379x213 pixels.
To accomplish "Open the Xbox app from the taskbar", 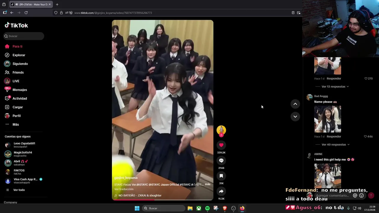I will pyautogui.click(x=199, y=208).
